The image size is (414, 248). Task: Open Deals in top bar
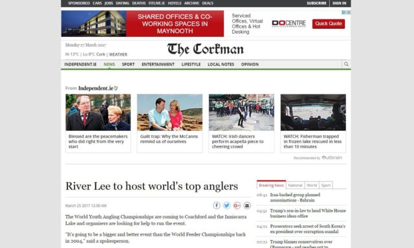click(208, 3)
